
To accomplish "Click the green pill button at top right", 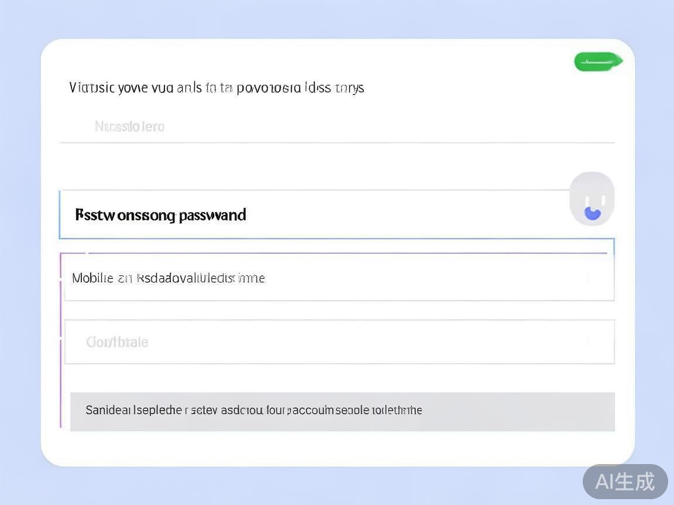I will [596, 61].
